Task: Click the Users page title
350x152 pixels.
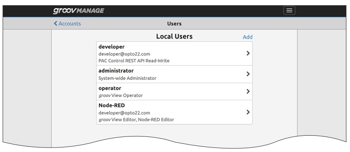Action: tap(174, 24)
